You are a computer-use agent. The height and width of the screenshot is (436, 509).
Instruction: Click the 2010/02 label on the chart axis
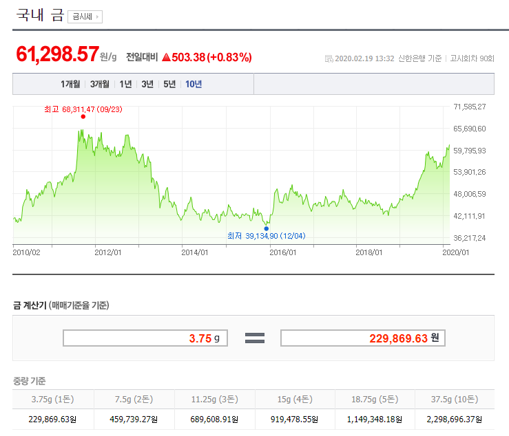tap(27, 252)
